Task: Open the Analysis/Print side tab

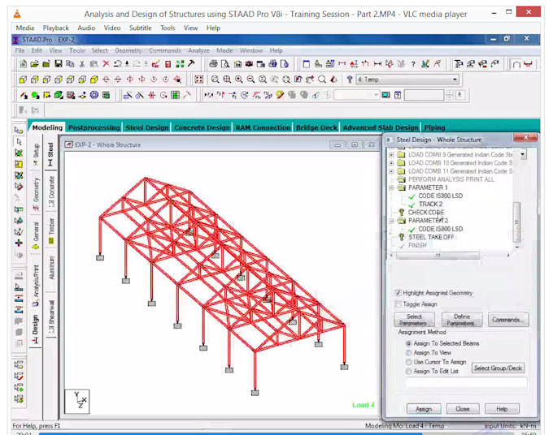Action: click(x=36, y=285)
